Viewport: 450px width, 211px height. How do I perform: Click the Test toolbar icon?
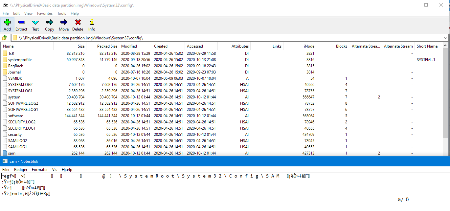(x=35, y=22)
